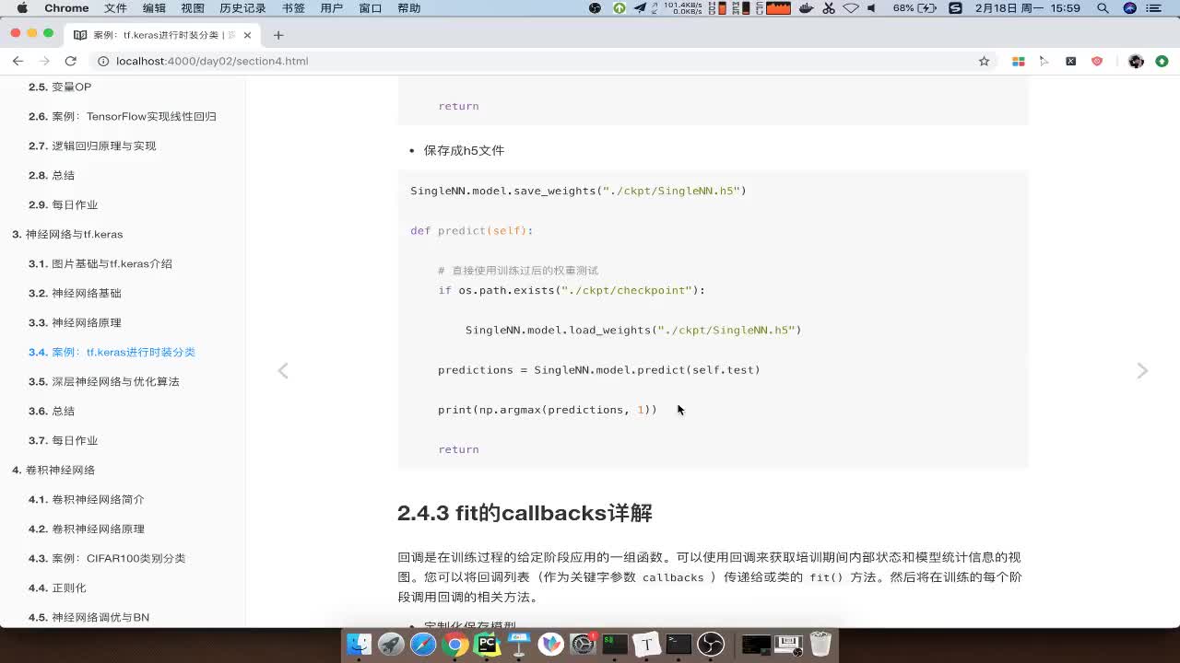The height and width of the screenshot is (663, 1180).
Task: Open section 3.7 每日作业
Action: (63, 440)
